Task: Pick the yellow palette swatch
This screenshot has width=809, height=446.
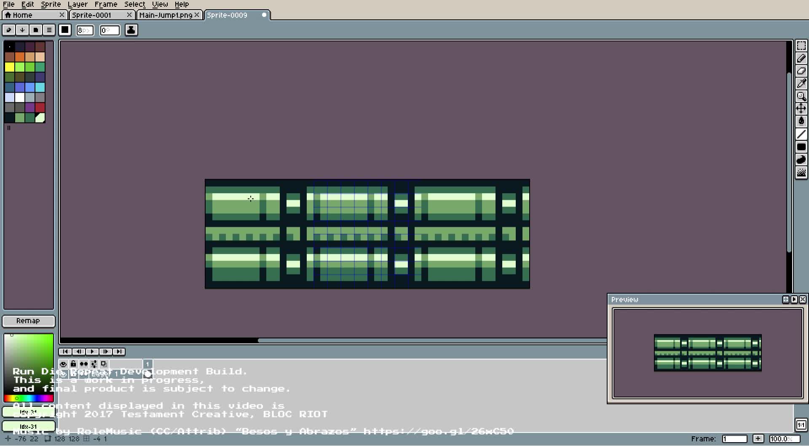Action: click(10, 67)
